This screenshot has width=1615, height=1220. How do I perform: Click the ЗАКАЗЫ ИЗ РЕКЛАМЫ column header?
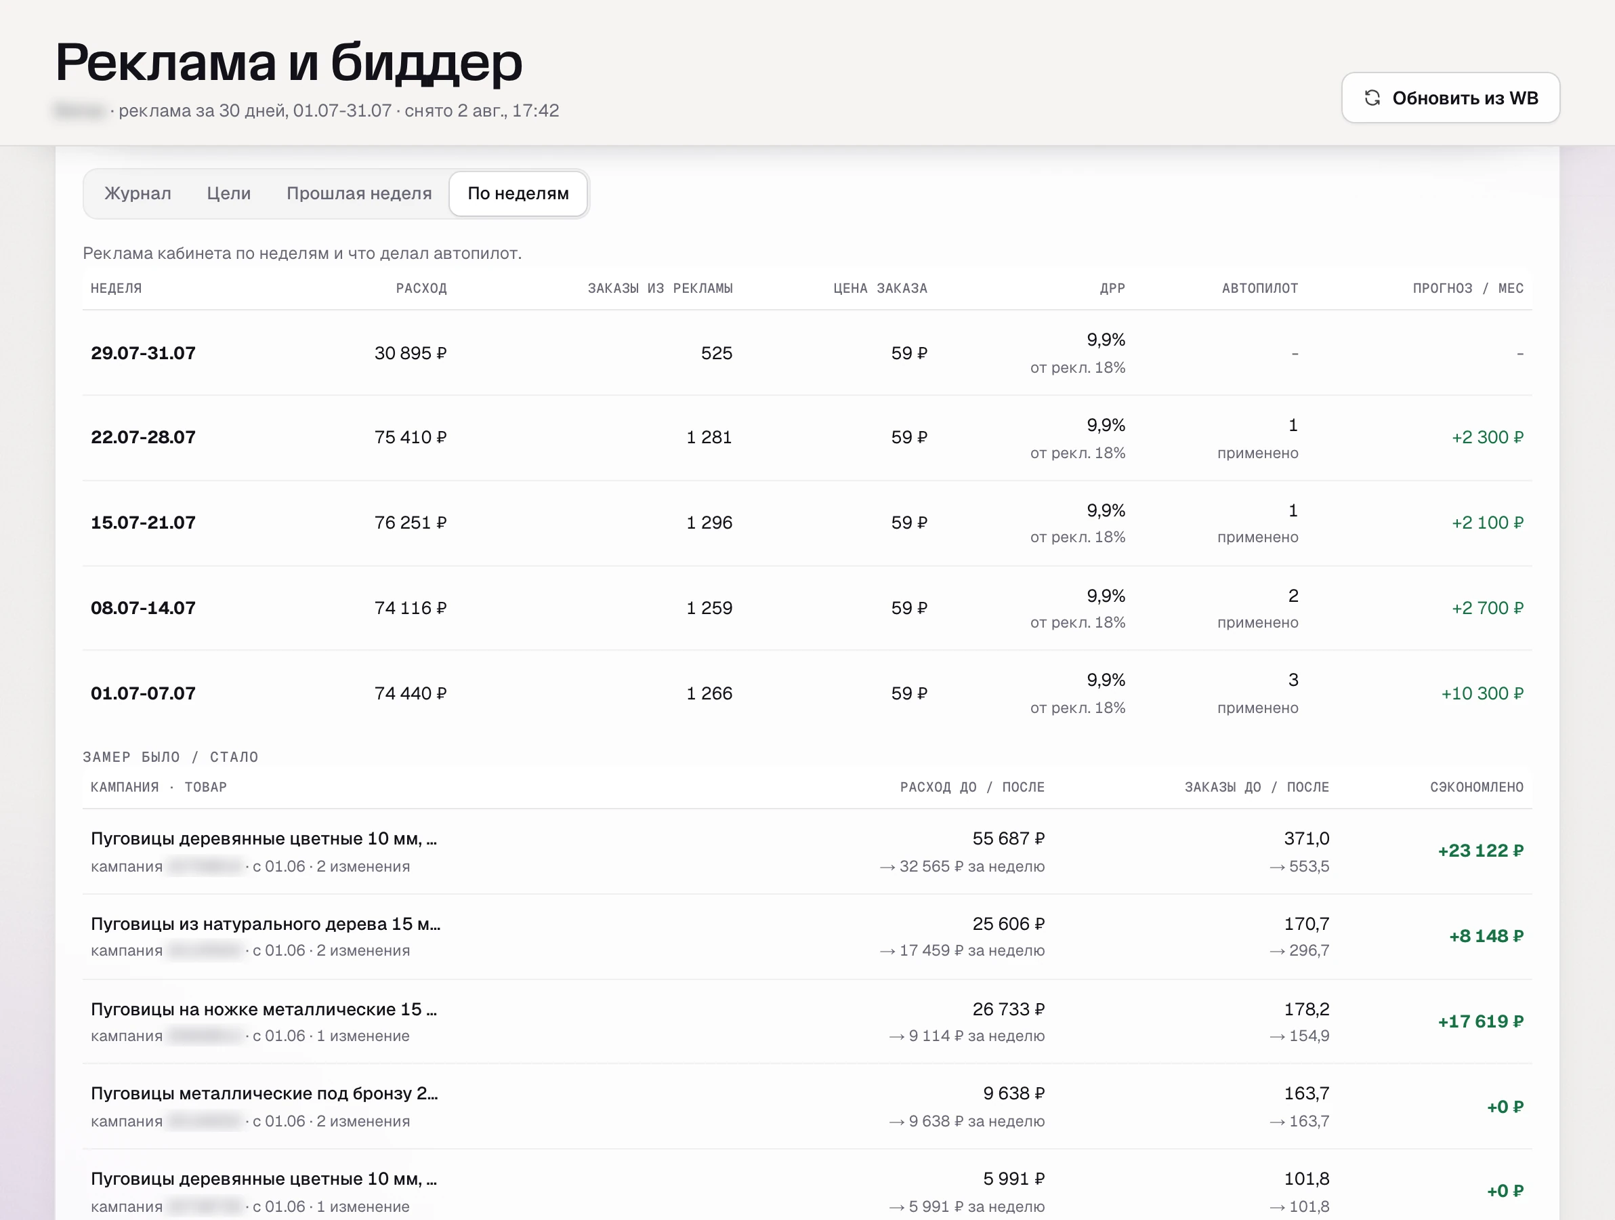tap(660, 289)
